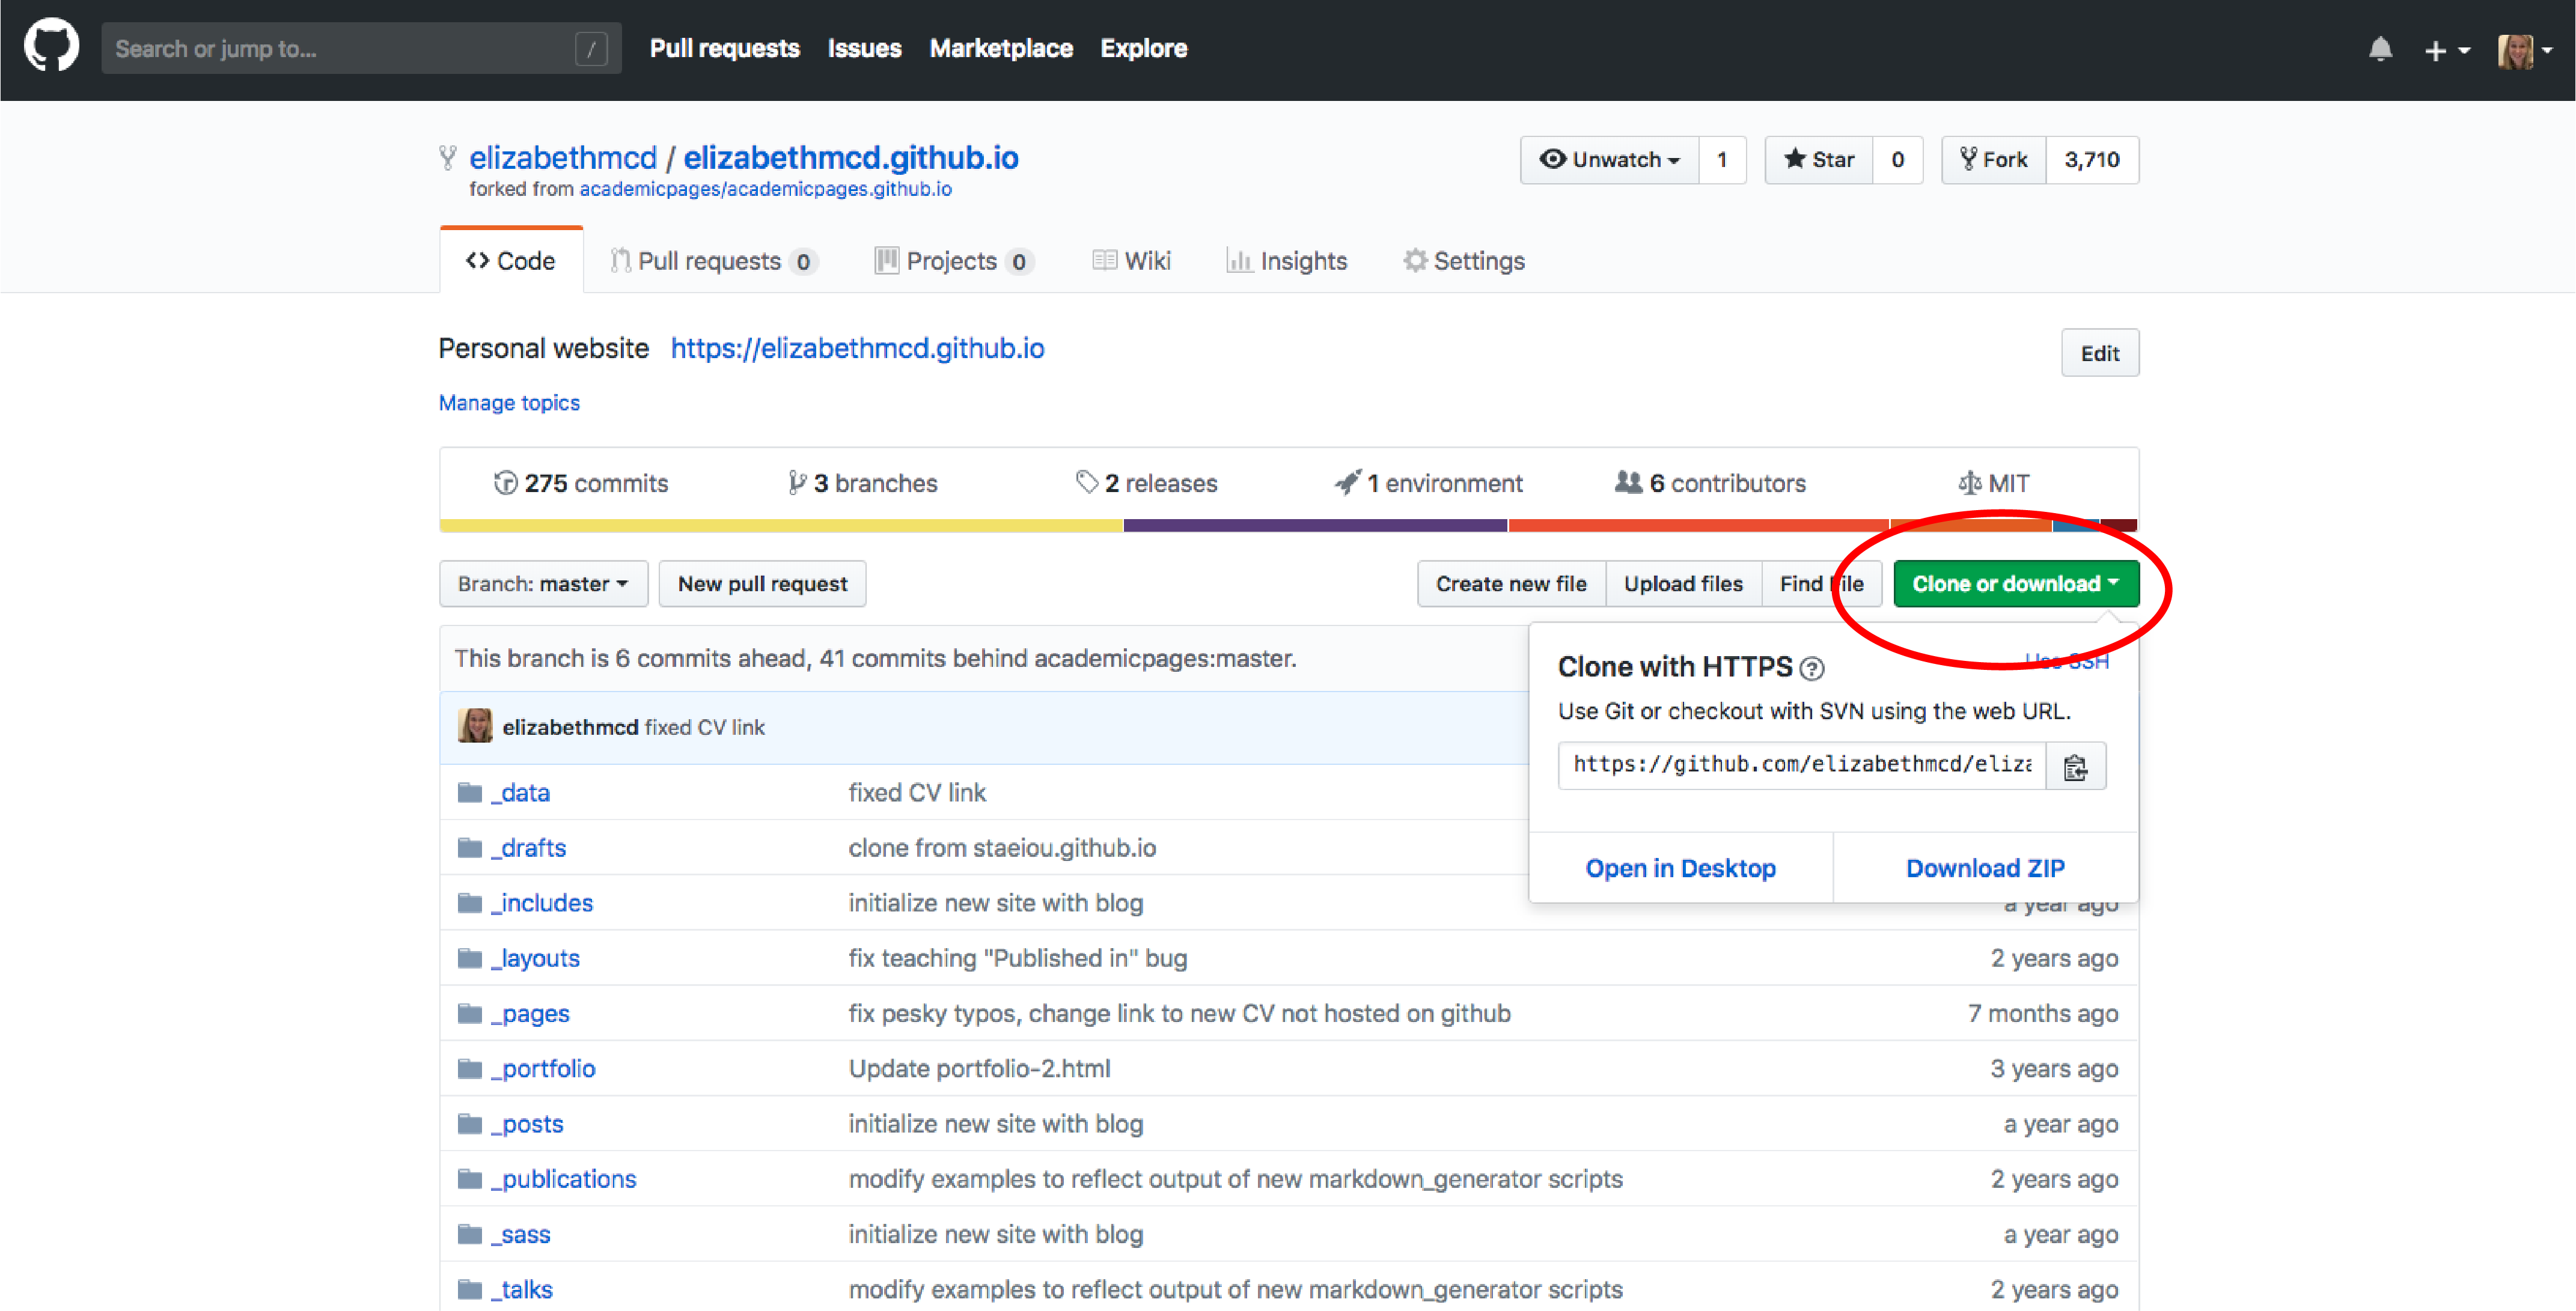Image resolution: width=2576 pixels, height=1311 pixels.
Task: Star this repository
Action: point(1818,160)
